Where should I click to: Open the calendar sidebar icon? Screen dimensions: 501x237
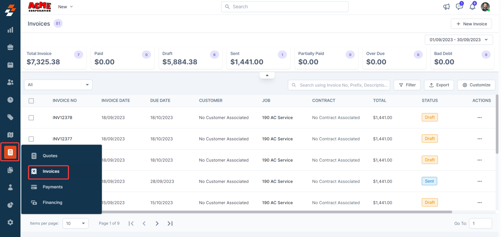(10, 65)
